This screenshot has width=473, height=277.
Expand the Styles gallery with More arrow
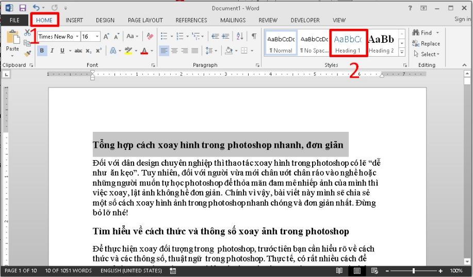(x=402, y=53)
